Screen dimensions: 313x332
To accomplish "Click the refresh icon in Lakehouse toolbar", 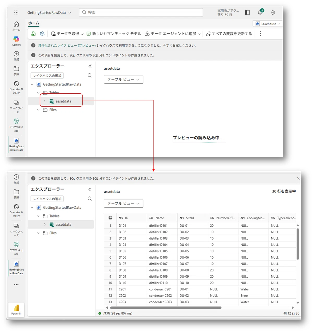I will pyautogui.click(x=33, y=34).
